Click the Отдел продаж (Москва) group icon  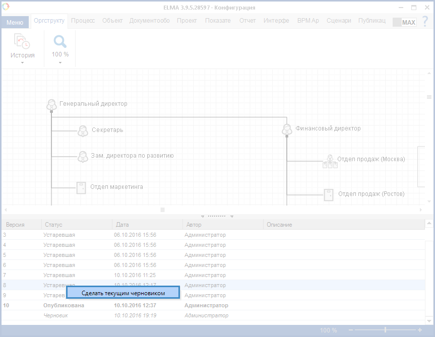pyautogui.click(x=330, y=161)
